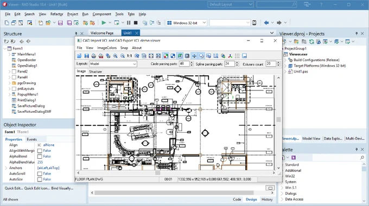
Task: Click the Save disk icon in CAD viewer
Action: click(x=87, y=56)
